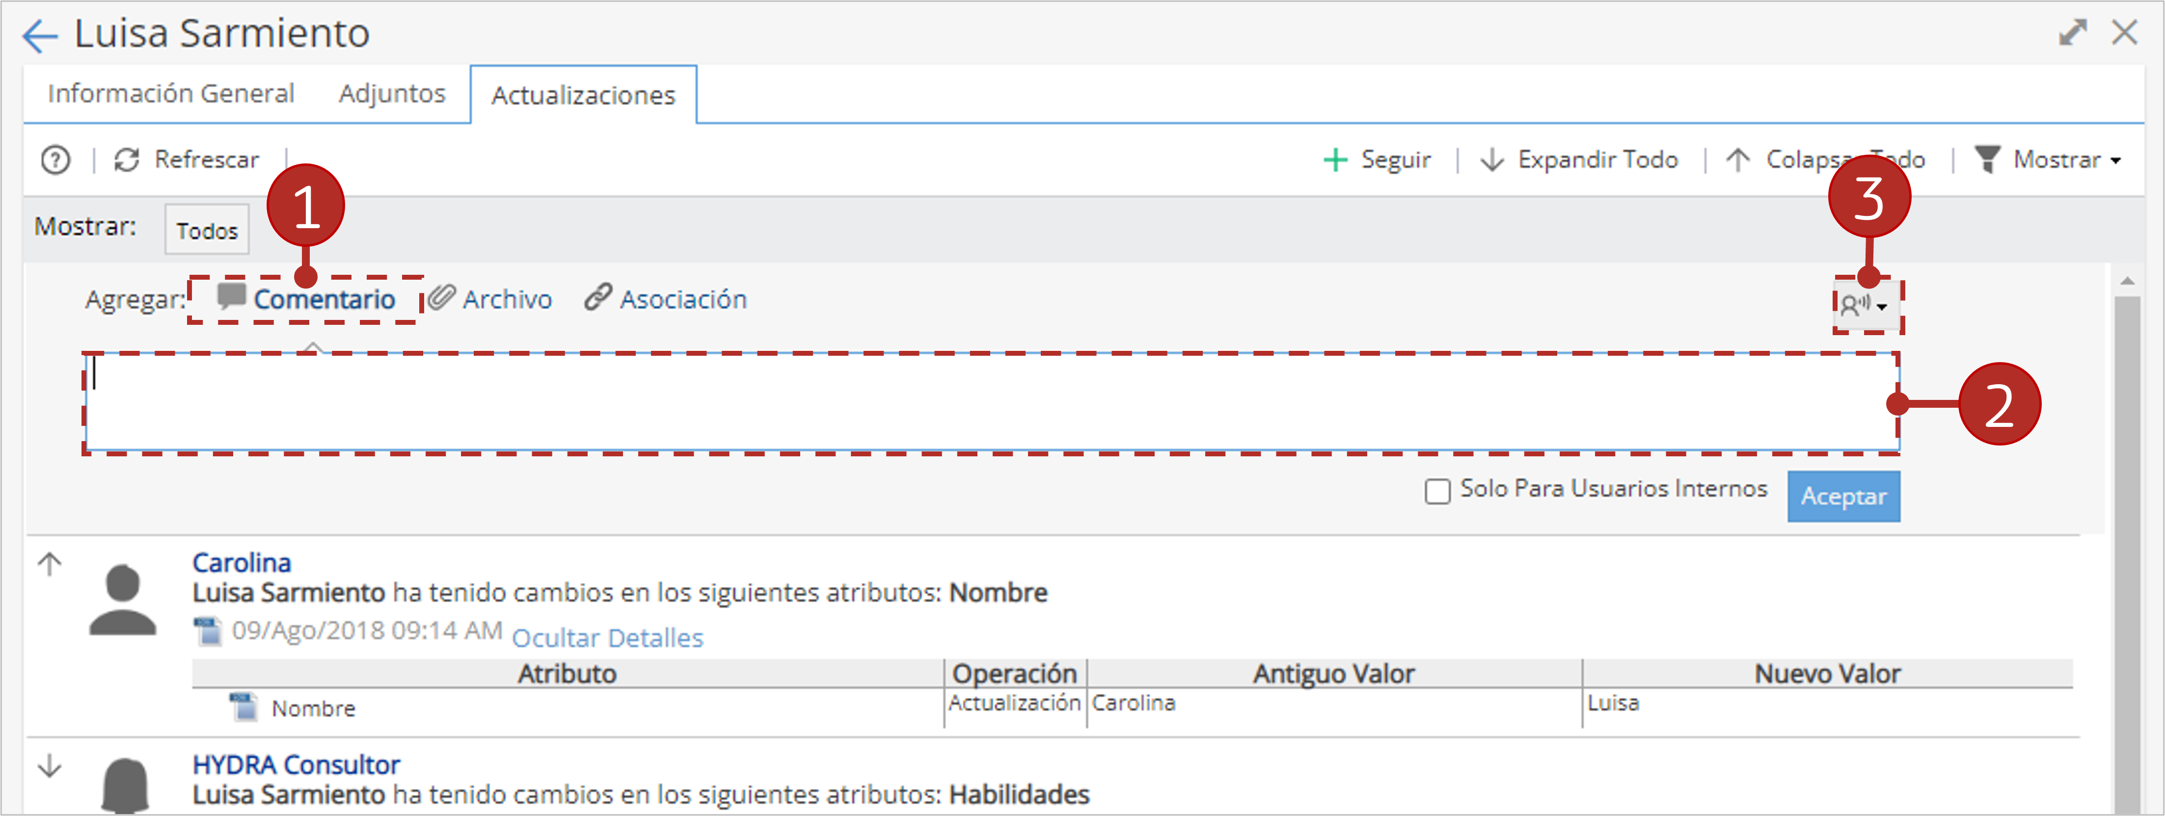This screenshot has width=2165, height=816.
Task: Click the Mostrar funnel filter icon
Action: coord(1987,159)
